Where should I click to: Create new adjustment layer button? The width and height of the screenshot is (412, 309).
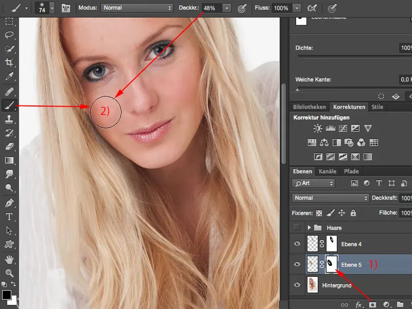pos(386,305)
